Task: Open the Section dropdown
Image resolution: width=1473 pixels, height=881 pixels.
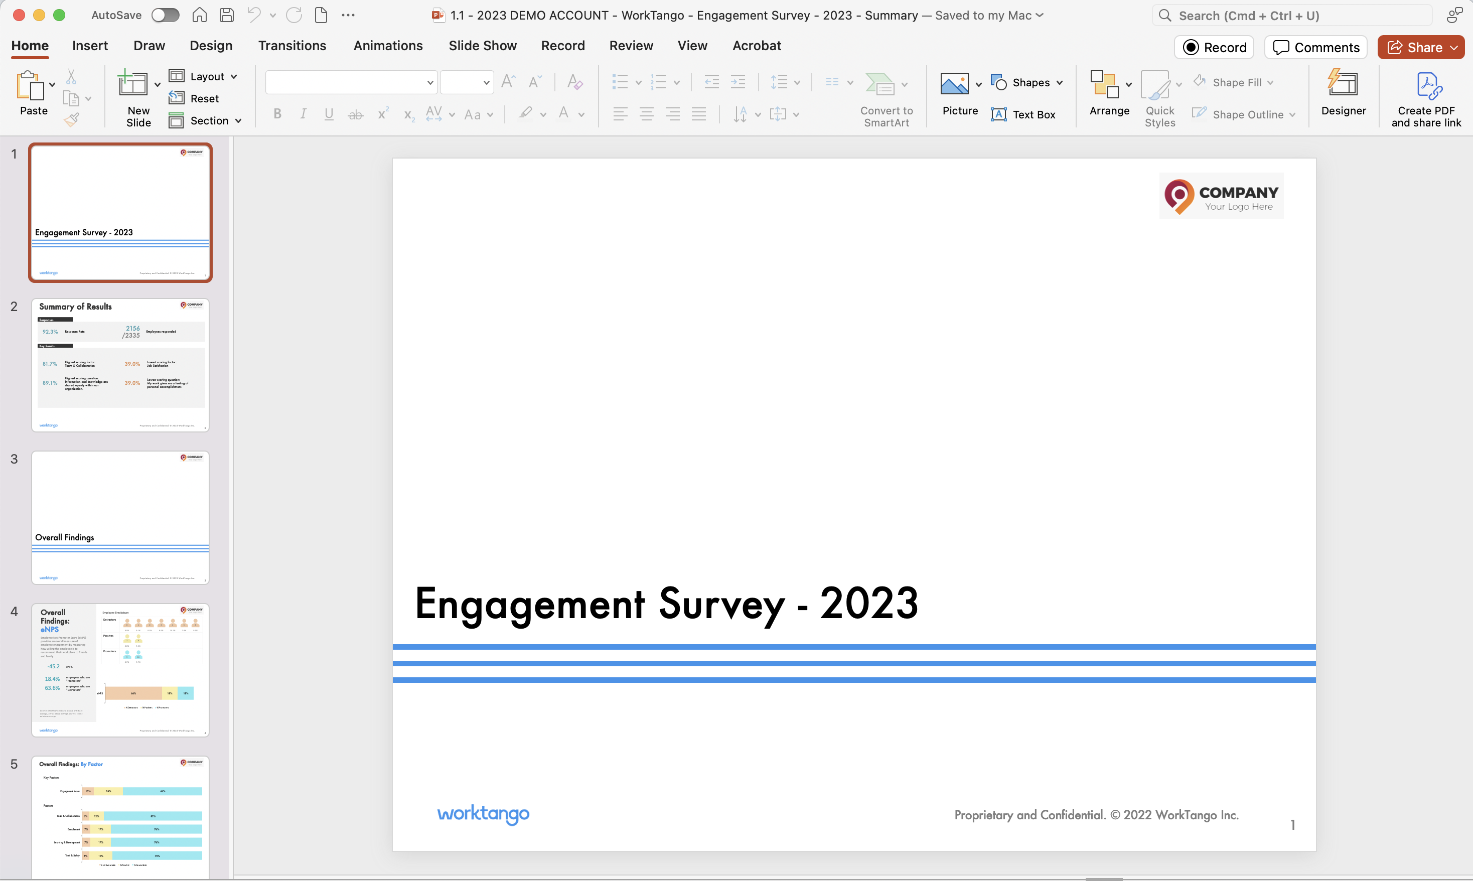Action: [x=205, y=120]
